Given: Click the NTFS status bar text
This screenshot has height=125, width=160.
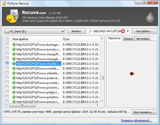Looking at the screenshot, I should click(x=67, y=112).
